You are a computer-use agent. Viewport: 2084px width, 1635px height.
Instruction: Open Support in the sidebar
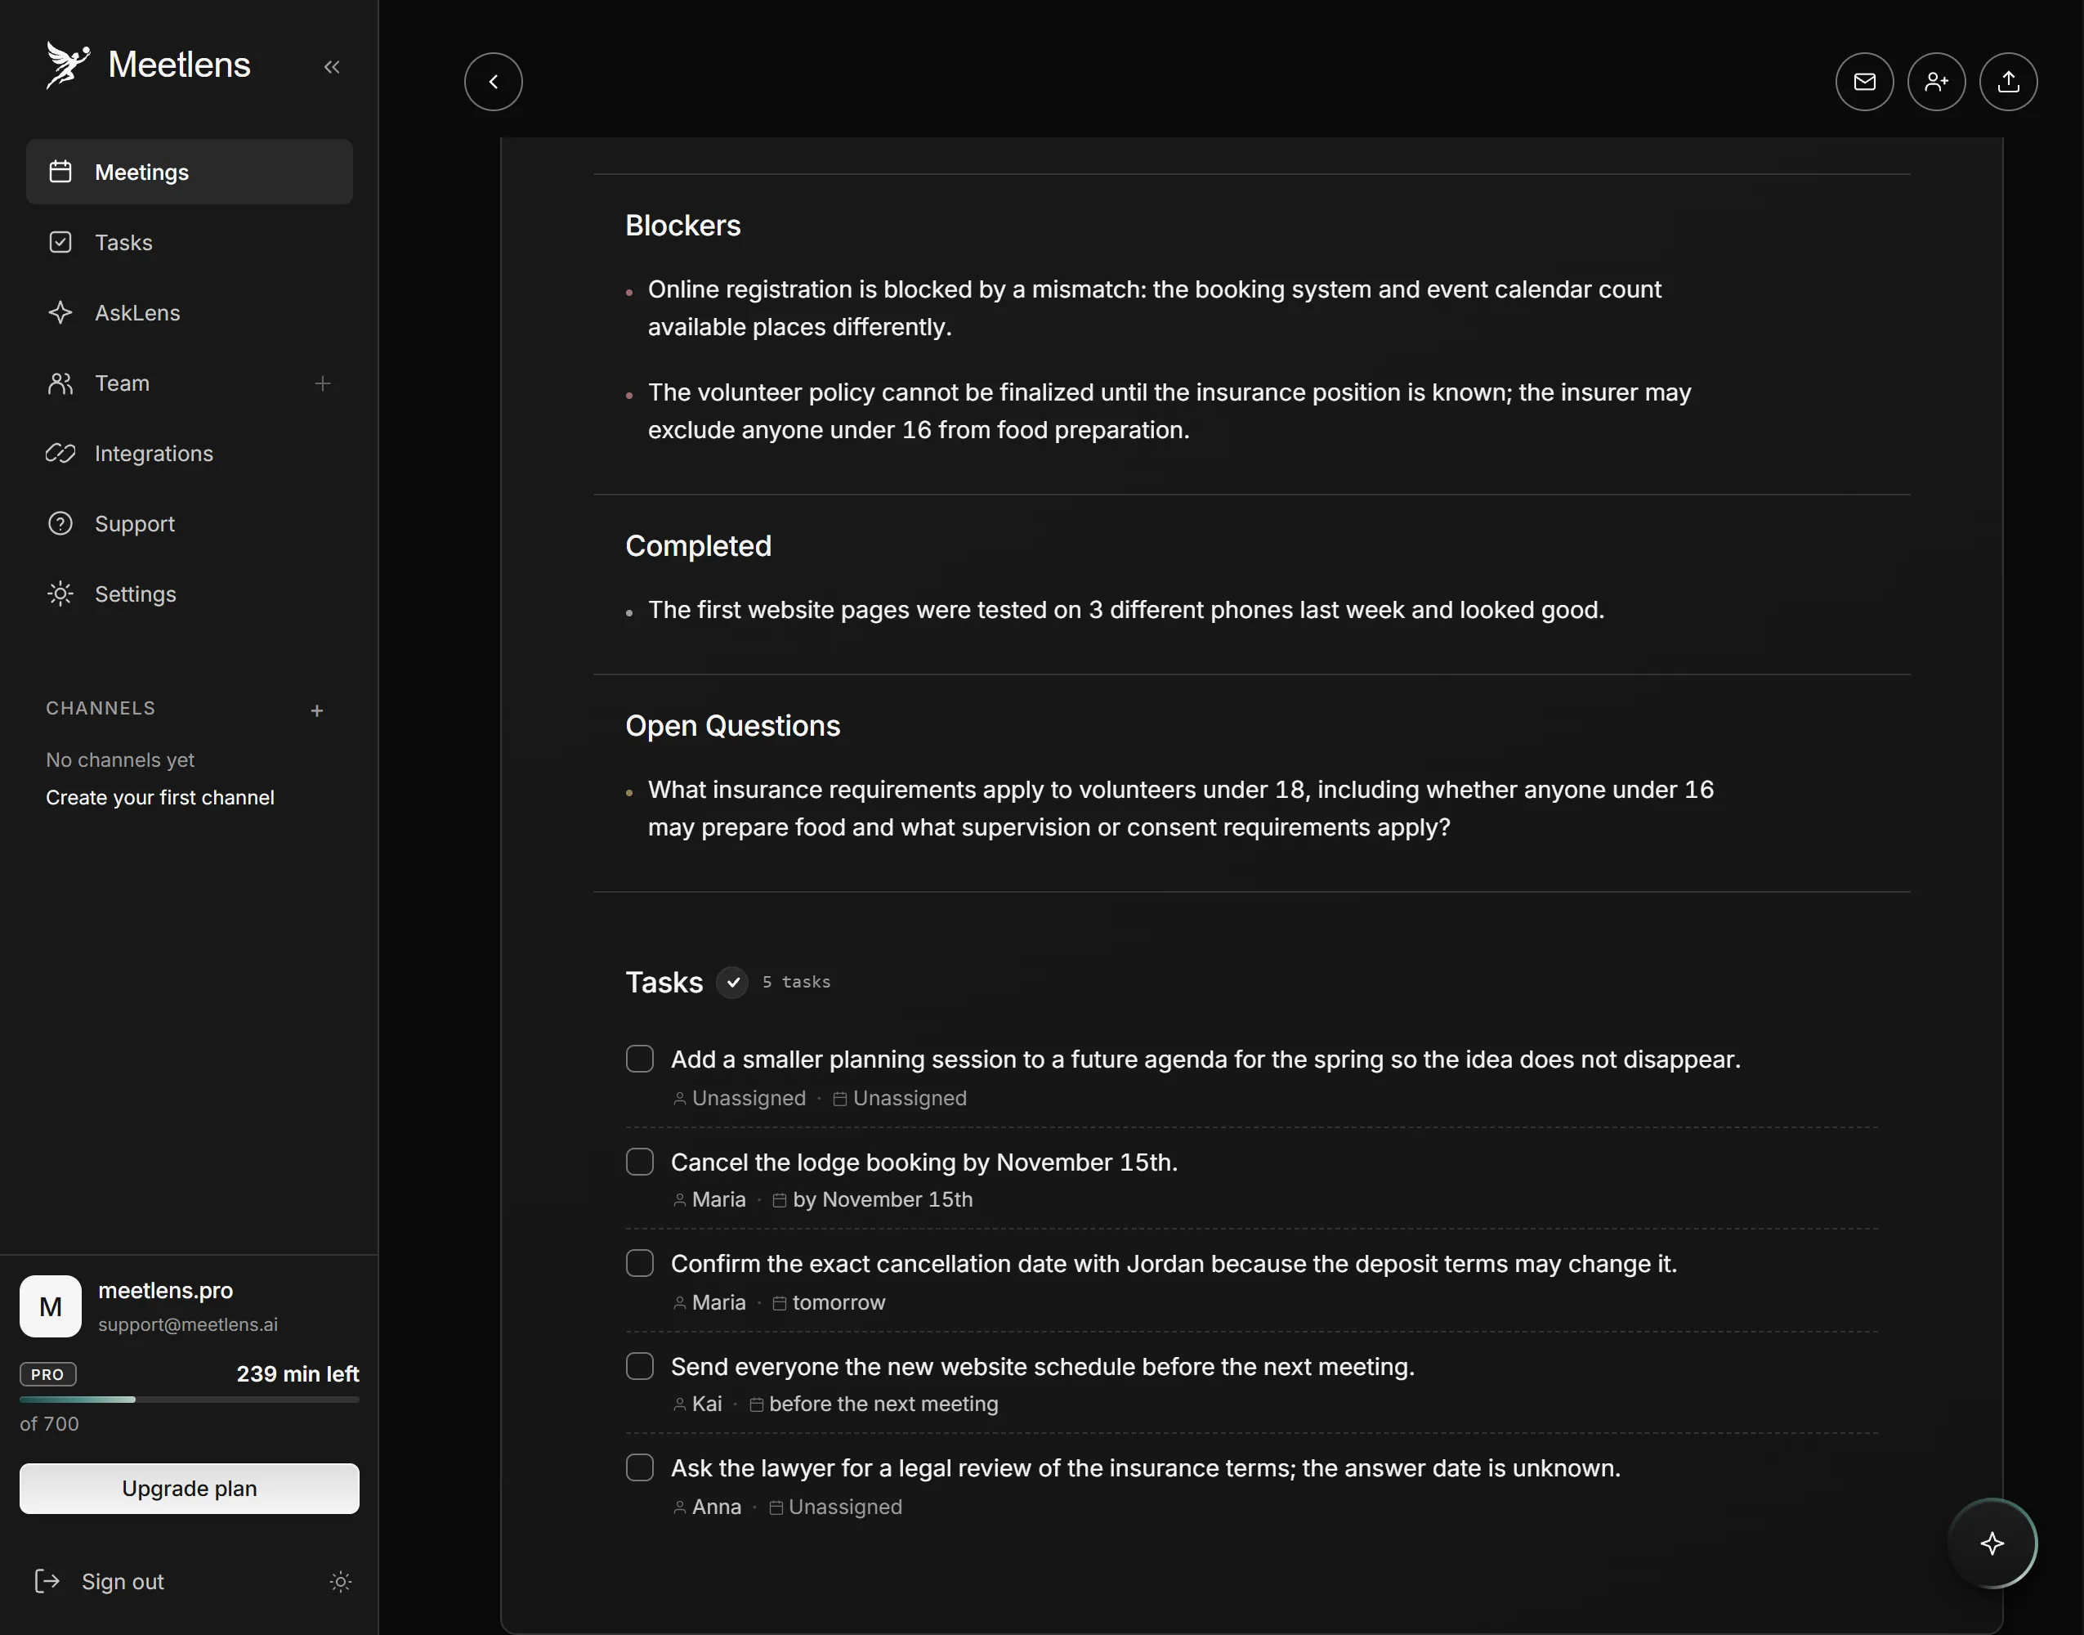(190, 524)
